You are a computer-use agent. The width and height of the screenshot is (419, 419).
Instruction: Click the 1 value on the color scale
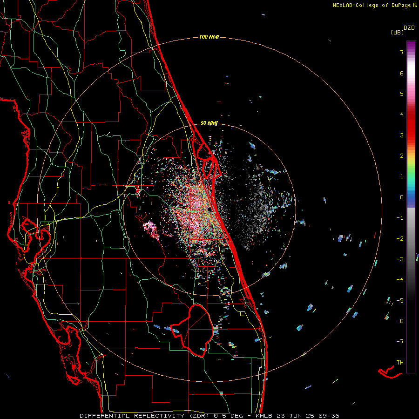pos(402,176)
